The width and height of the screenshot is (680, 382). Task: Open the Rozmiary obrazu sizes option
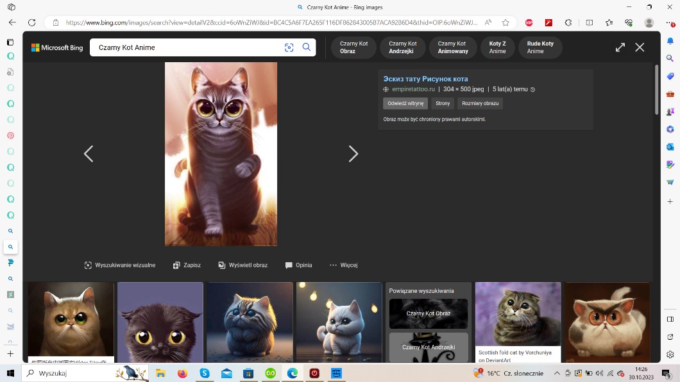pos(481,103)
